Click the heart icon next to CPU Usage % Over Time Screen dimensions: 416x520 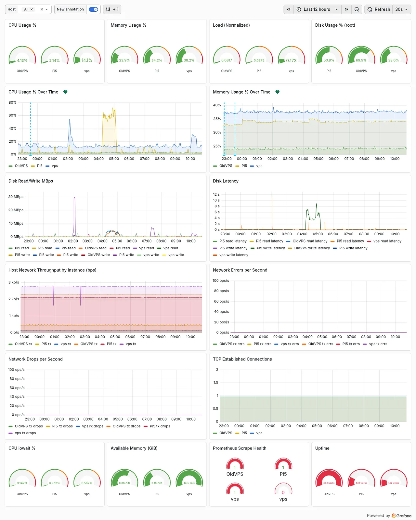click(x=65, y=92)
